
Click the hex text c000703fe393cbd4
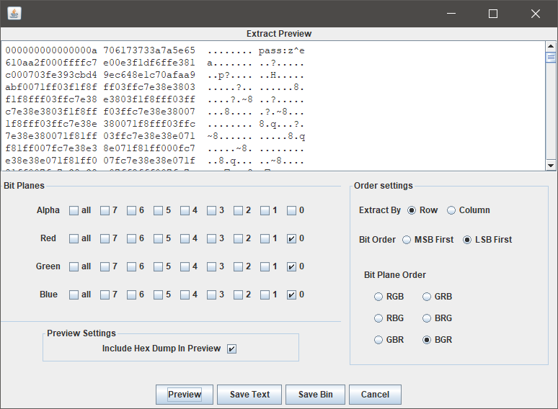(51, 75)
